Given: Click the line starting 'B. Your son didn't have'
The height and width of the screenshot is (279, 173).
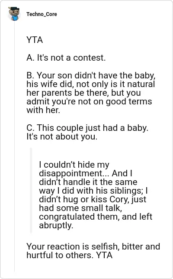Looking at the screenshot, I should [91, 75].
